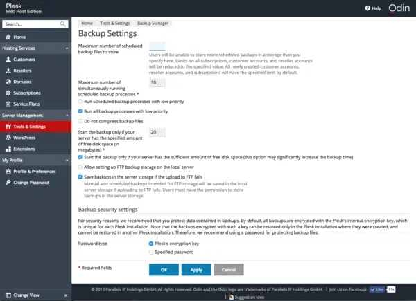The width and height of the screenshot is (416, 301).
Task: Collapse the Hosting Services section
Action: tap(67, 48)
